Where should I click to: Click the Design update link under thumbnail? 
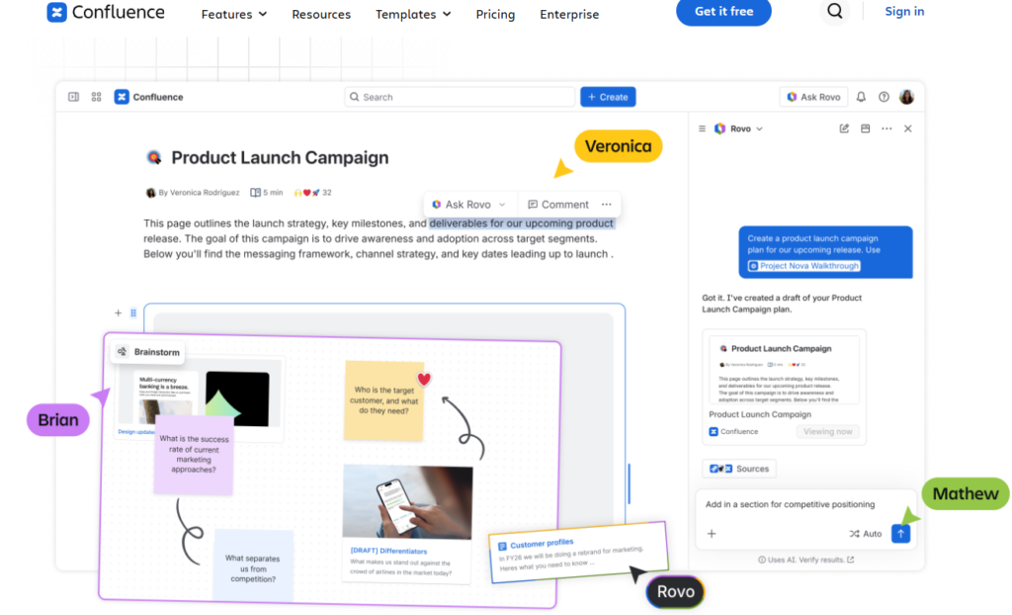136,431
